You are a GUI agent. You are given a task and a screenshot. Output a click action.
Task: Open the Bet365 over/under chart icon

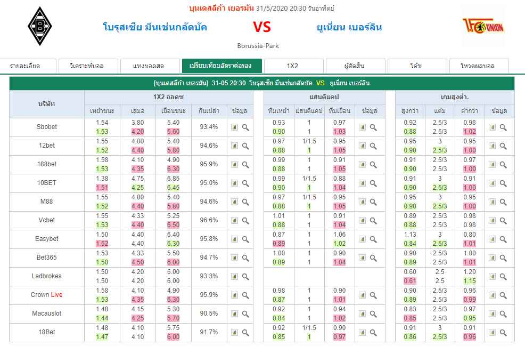tap(492, 258)
